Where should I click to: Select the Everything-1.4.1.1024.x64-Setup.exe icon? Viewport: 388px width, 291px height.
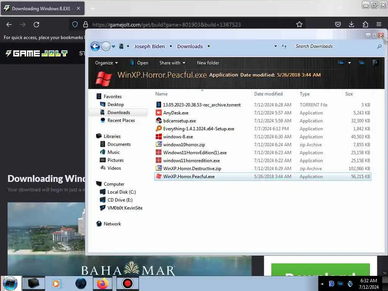[x=159, y=128]
